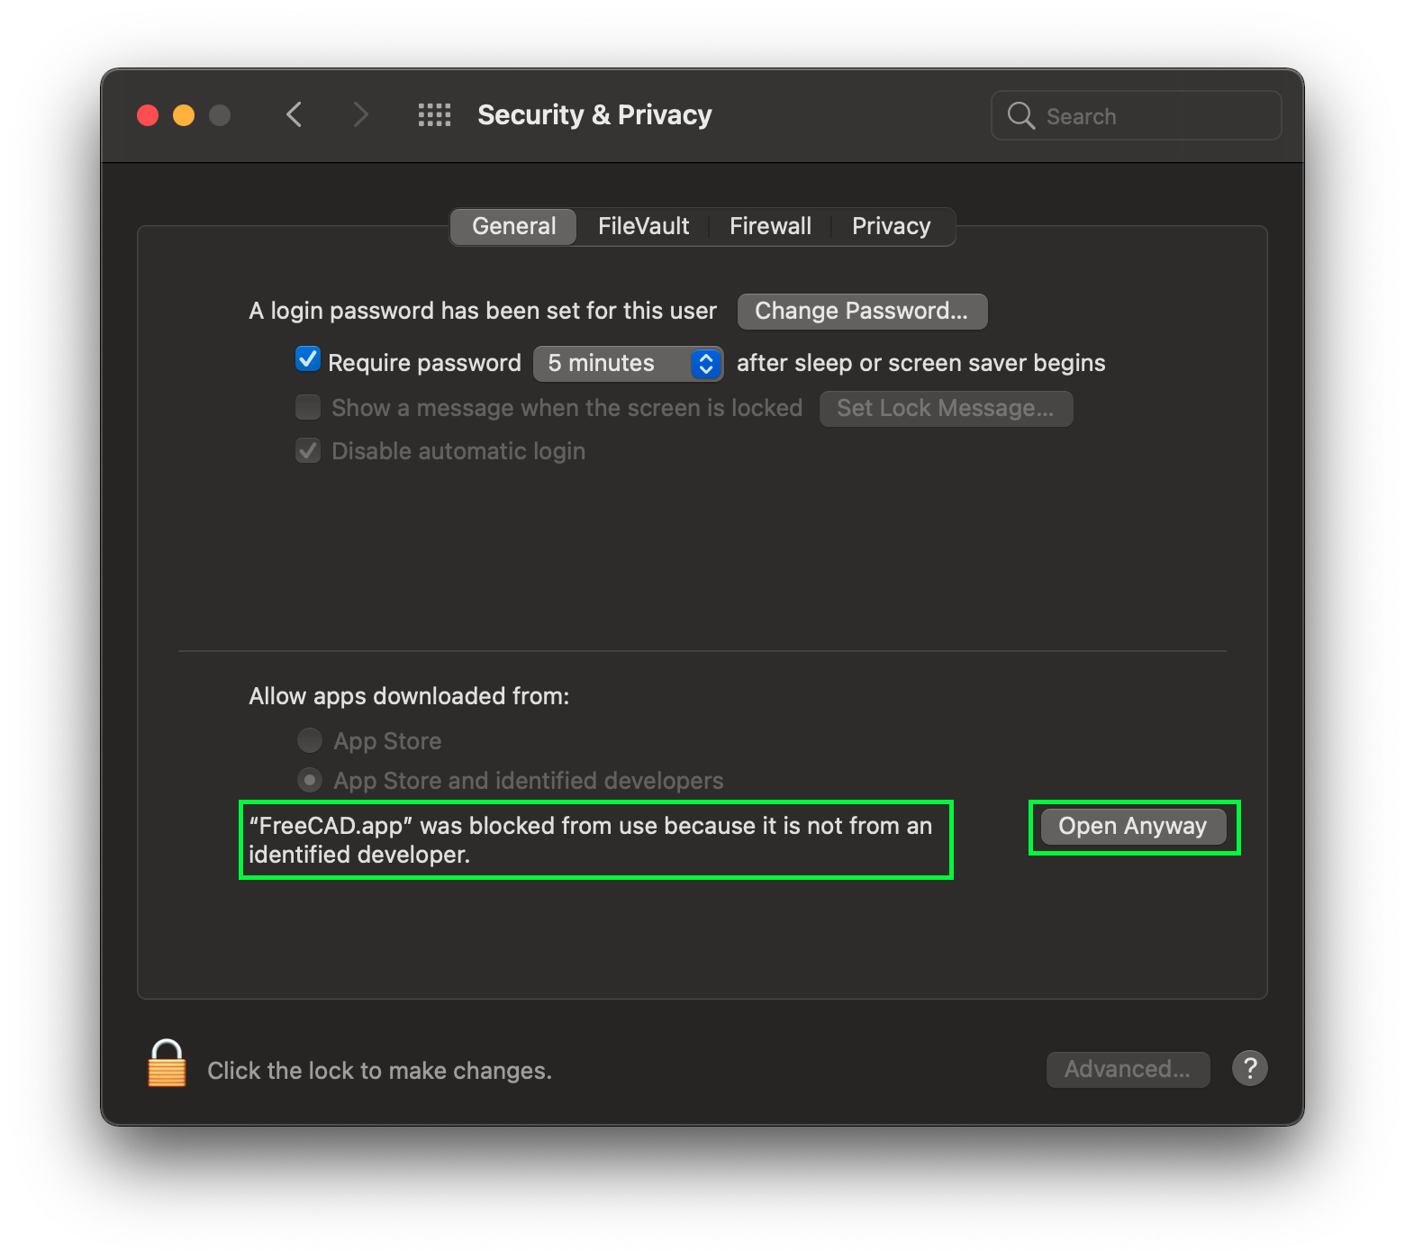
Task: Click Open Anyway for FreeCAD.app
Action: [x=1133, y=826]
